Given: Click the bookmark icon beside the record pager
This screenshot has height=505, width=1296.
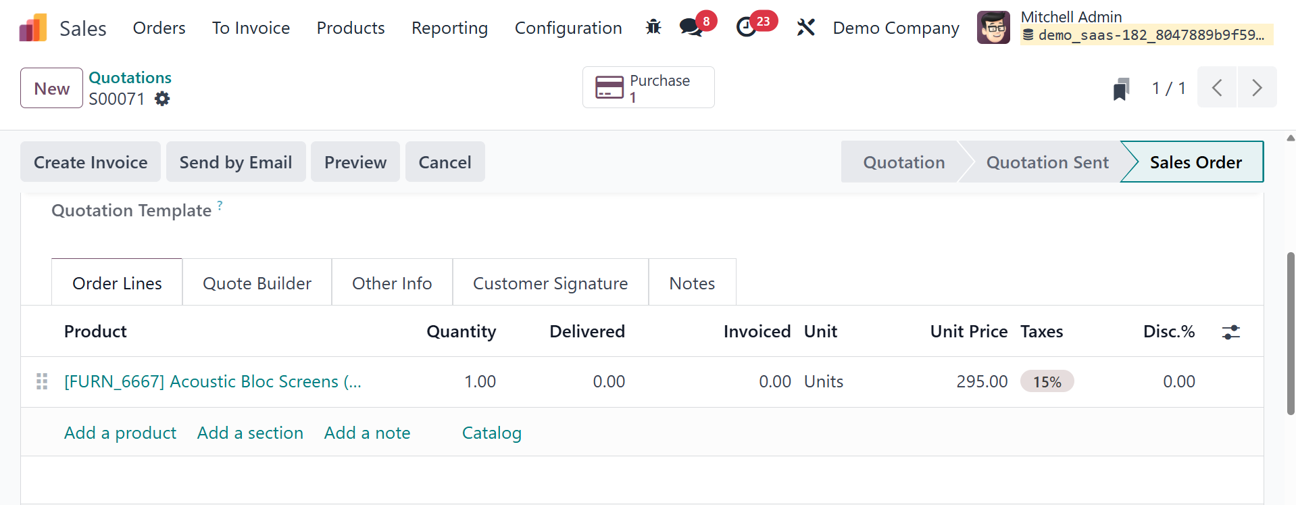Looking at the screenshot, I should tap(1121, 89).
